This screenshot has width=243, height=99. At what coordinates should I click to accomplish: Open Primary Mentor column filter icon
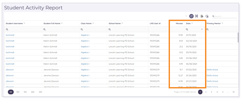tap(222, 23)
